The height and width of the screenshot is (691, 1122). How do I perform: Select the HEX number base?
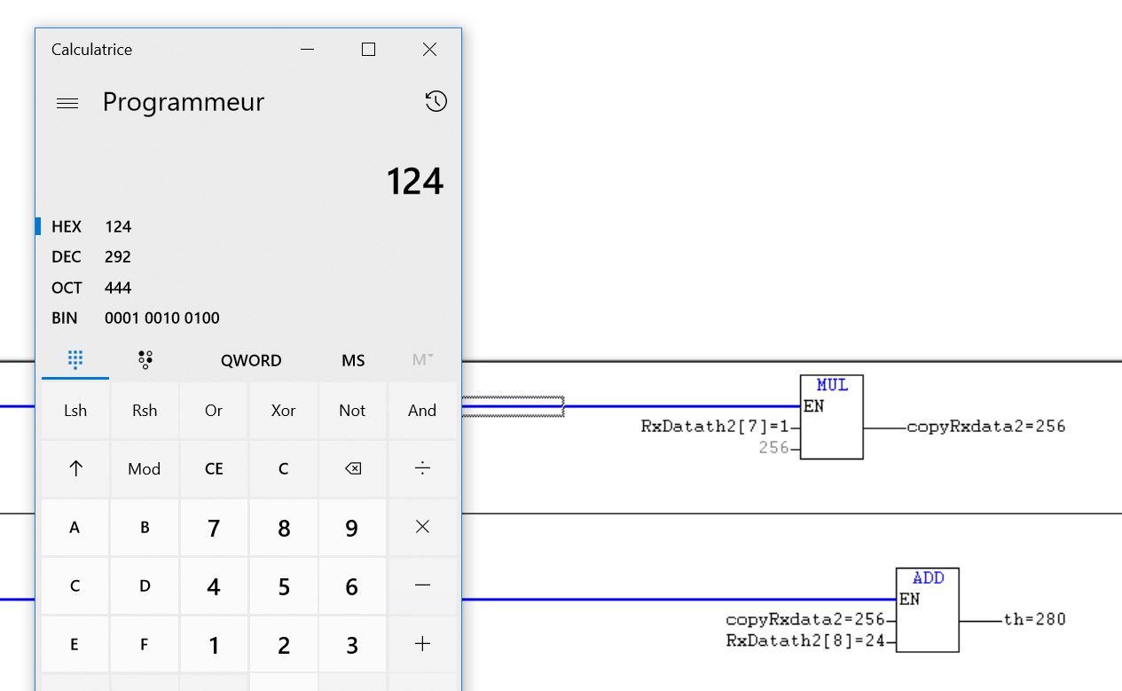click(67, 226)
